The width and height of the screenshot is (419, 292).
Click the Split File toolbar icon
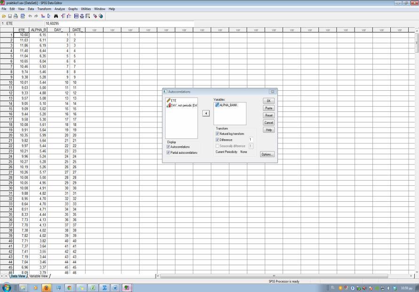(x=76, y=16)
